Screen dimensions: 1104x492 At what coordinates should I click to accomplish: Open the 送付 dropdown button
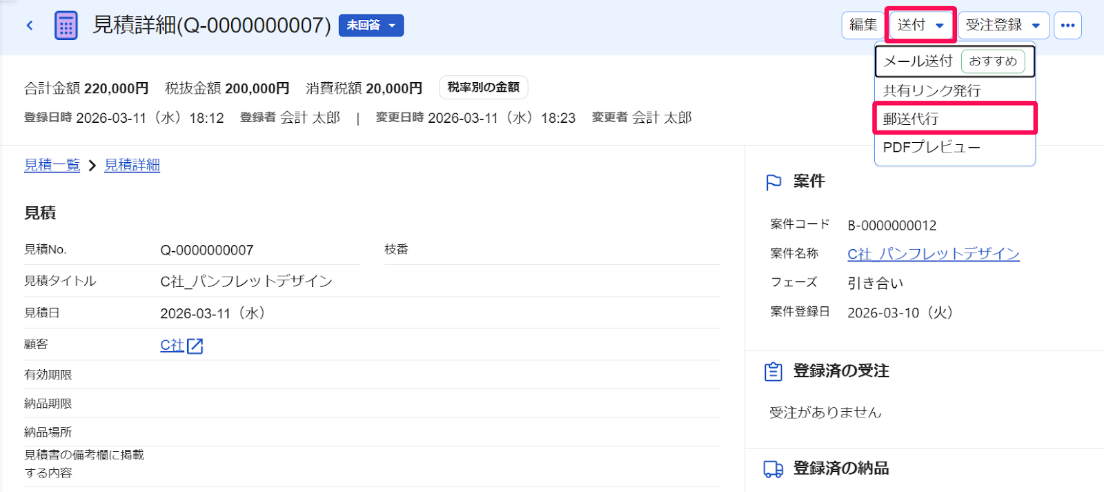[x=920, y=26]
